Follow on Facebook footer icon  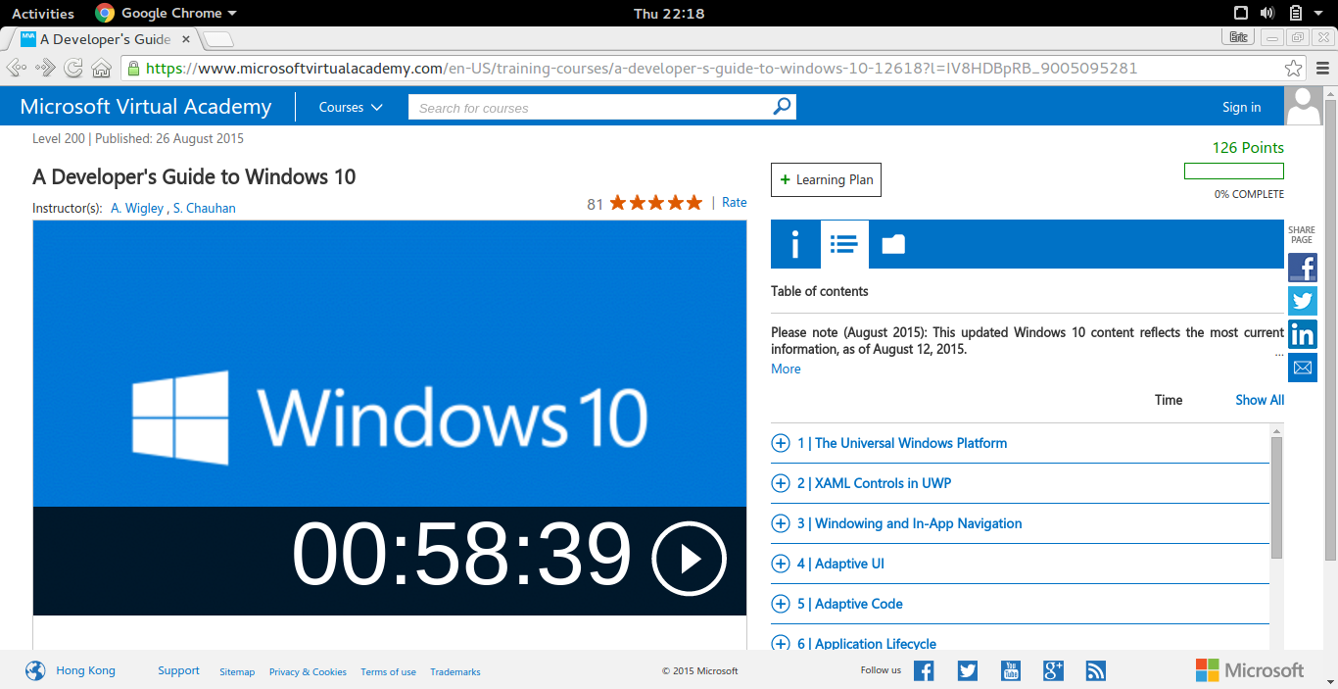(924, 670)
